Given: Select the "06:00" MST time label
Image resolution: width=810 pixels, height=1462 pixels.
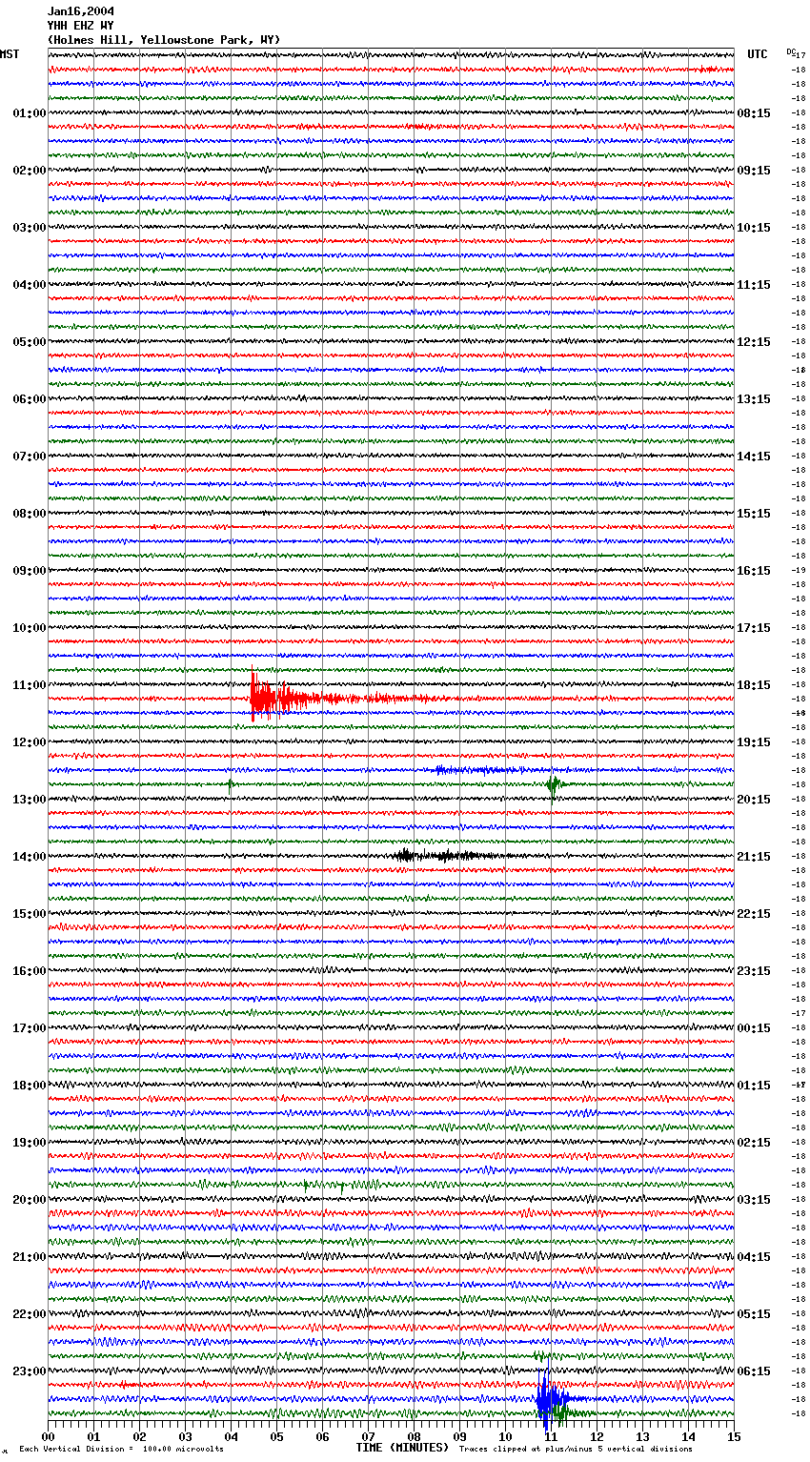Looking at the screenshot, I should pyautogui.click(x=30, y=399).
